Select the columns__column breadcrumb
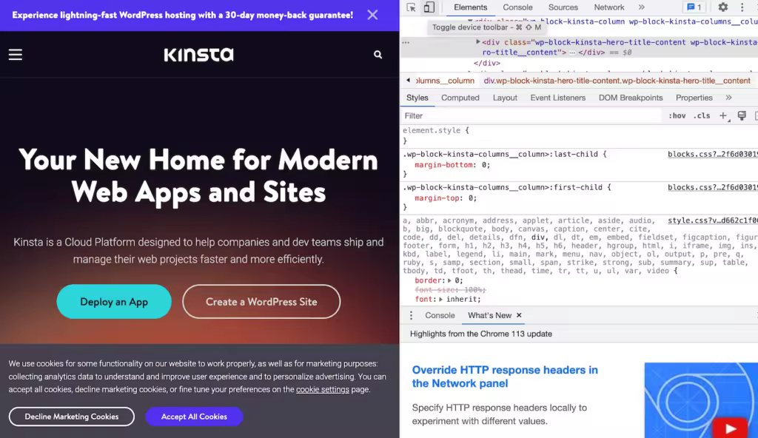Viewport: 758px width, 438px height. (x=445, y=81)
